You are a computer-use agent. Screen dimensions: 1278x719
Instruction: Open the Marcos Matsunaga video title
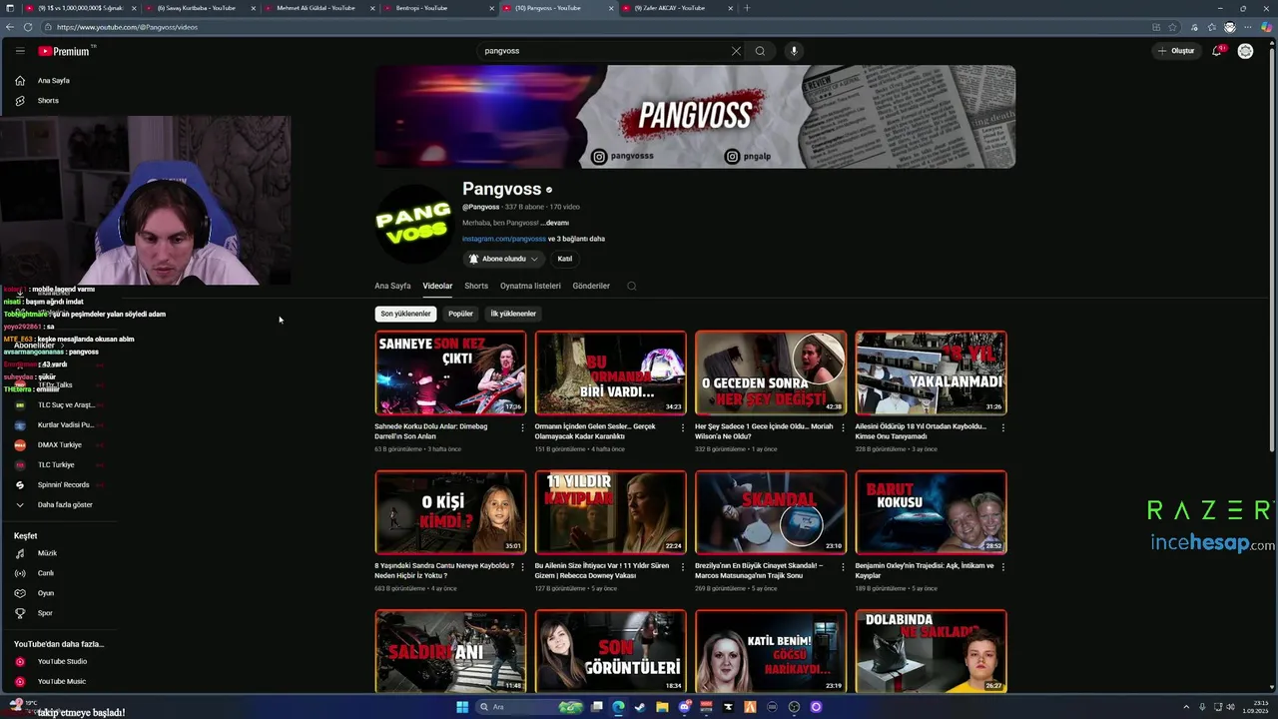pyautogui.click(x=759, y=570)
